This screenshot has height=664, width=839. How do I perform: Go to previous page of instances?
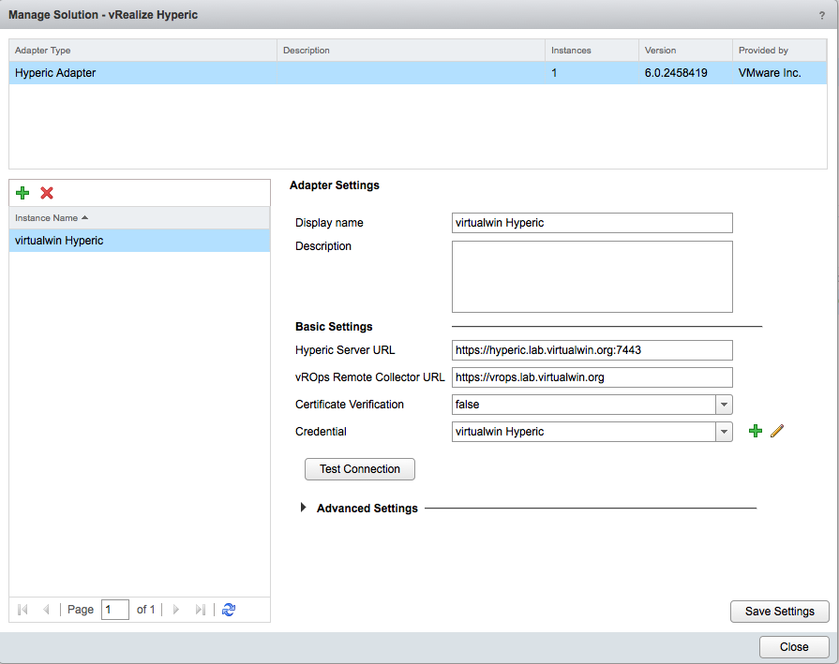pyautogui.click(x=46, y=610)
